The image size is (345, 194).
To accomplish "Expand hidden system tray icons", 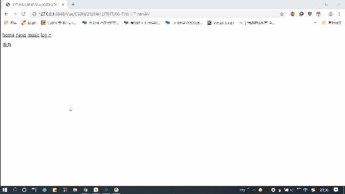I will (254, 190).
